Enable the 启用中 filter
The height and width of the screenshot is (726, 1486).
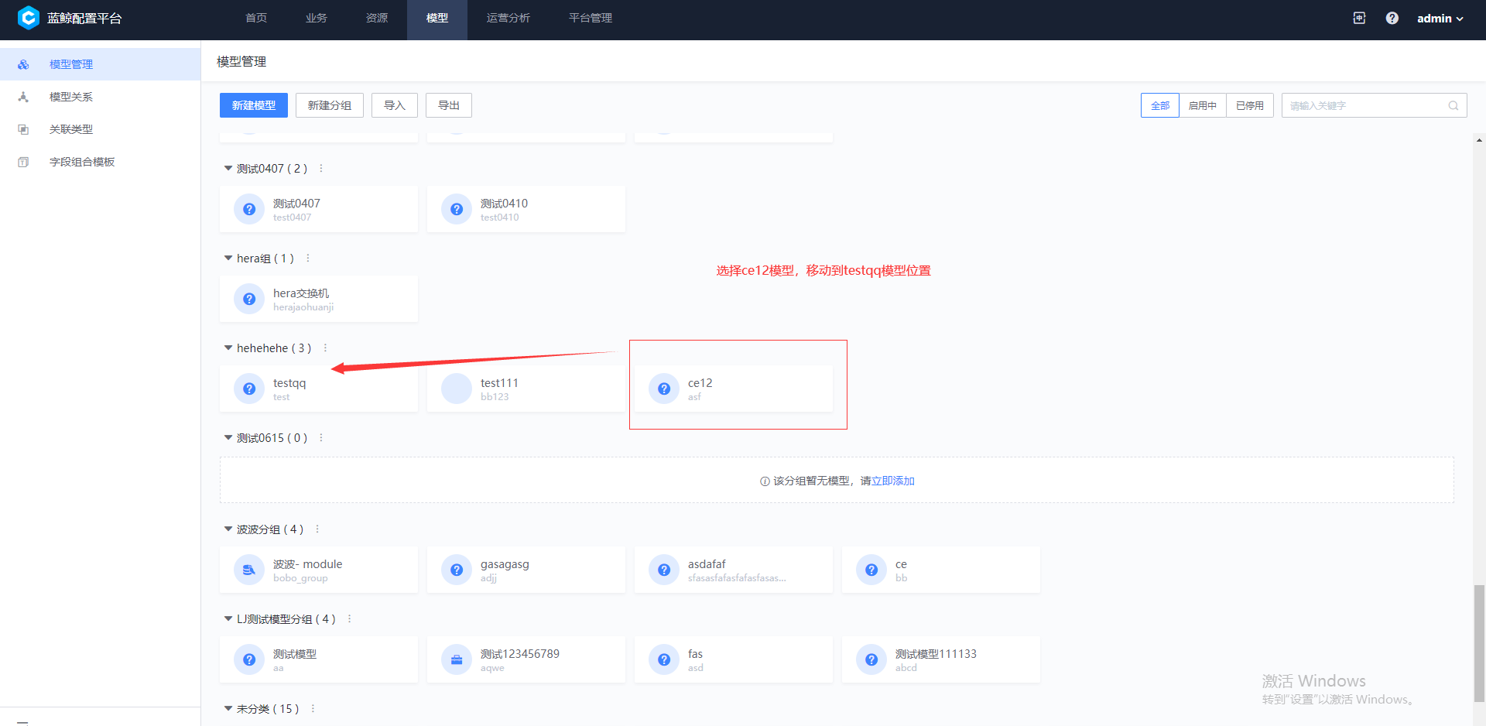[1202, 104]
